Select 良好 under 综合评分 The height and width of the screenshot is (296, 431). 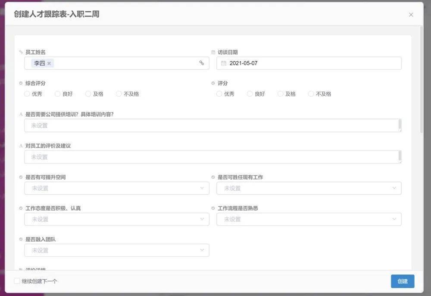coord(58,94)
